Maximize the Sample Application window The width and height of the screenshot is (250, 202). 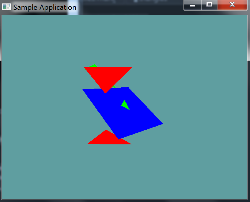pos(209,5)
